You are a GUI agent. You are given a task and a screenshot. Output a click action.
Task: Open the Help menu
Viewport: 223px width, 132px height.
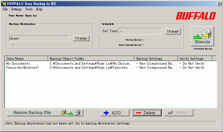[39, 9]
